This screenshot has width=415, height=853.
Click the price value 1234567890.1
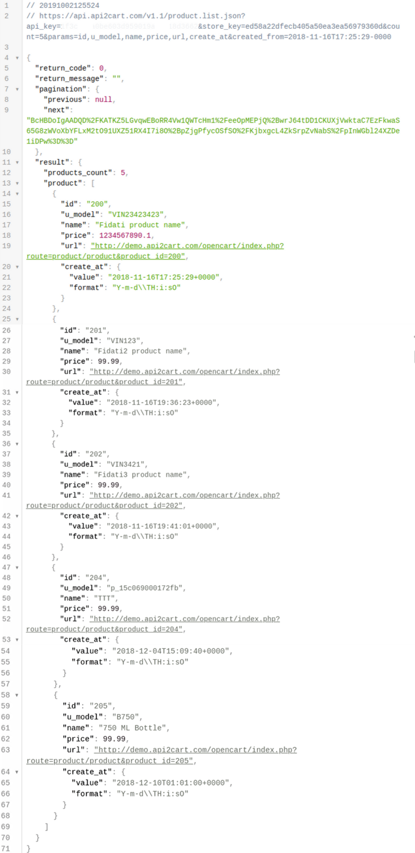[x=124, y=235]
